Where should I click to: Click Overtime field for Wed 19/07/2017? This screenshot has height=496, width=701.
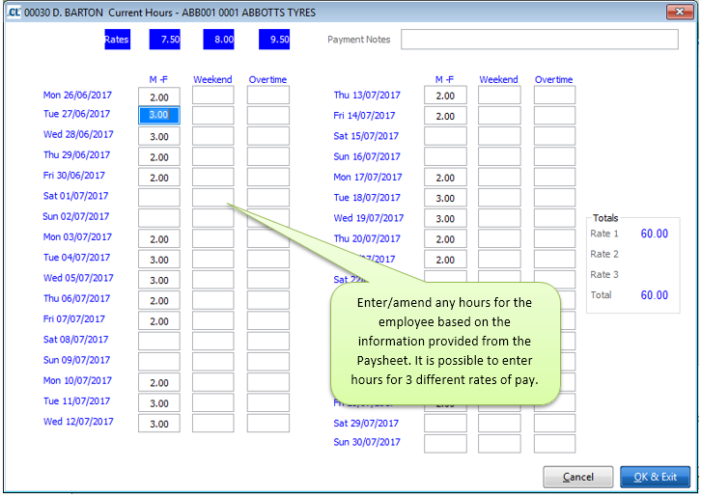(x=554, y=218)
